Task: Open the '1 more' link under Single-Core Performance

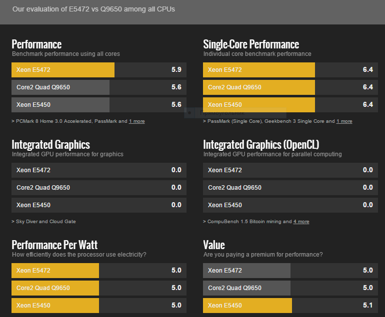Action: click(344, 121)
